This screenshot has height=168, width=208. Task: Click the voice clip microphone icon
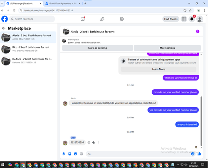64,154
